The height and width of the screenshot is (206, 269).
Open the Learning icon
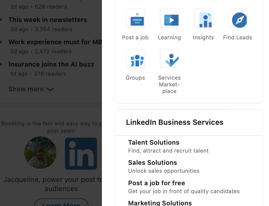169,18
